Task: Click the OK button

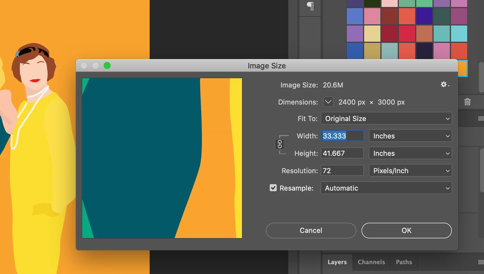Action: click(x=406, y=231)
